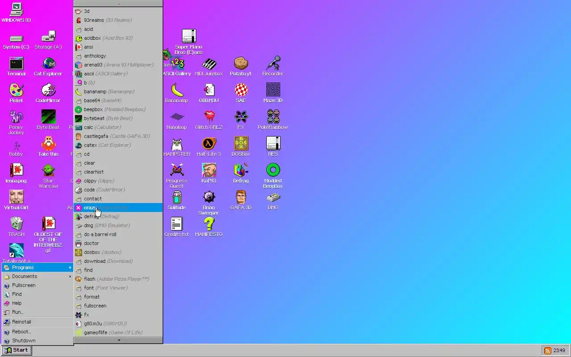Viewport: 571px width, 357px height.
Task: Open Poney Jockey desktop icon
Action: click(16, 123)
